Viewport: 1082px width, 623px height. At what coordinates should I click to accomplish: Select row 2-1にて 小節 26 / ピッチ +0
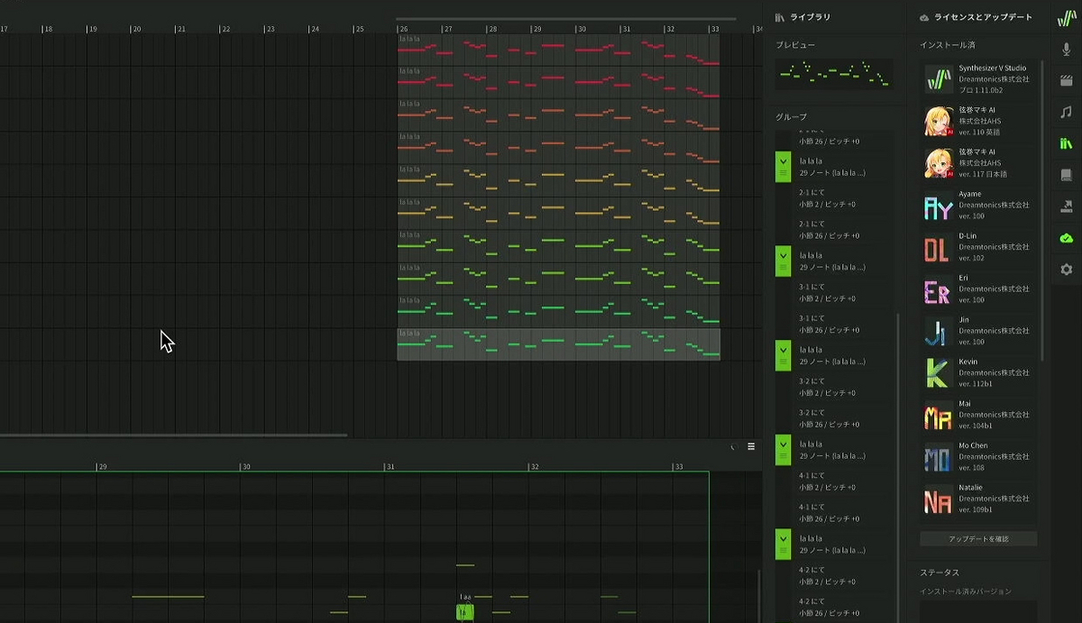836,229
